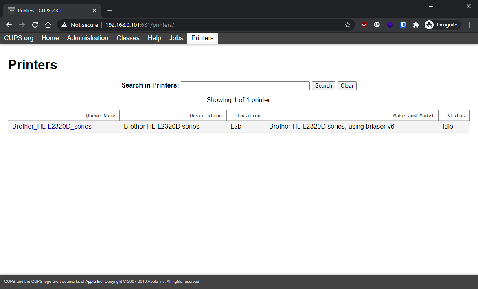This screenshot has width=478, height=289.
Task: Maximize the browser window
Action: [449, 6]
